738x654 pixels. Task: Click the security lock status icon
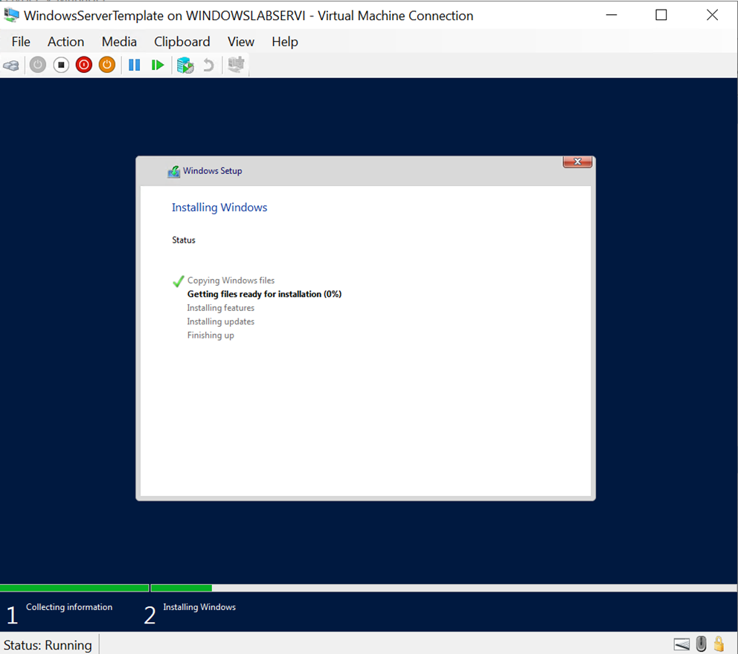click(719, 644)
